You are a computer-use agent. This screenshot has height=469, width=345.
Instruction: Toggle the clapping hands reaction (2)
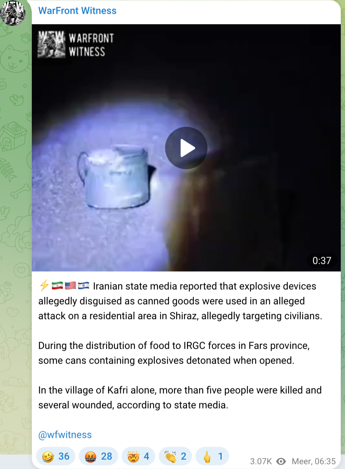[176, 456]
